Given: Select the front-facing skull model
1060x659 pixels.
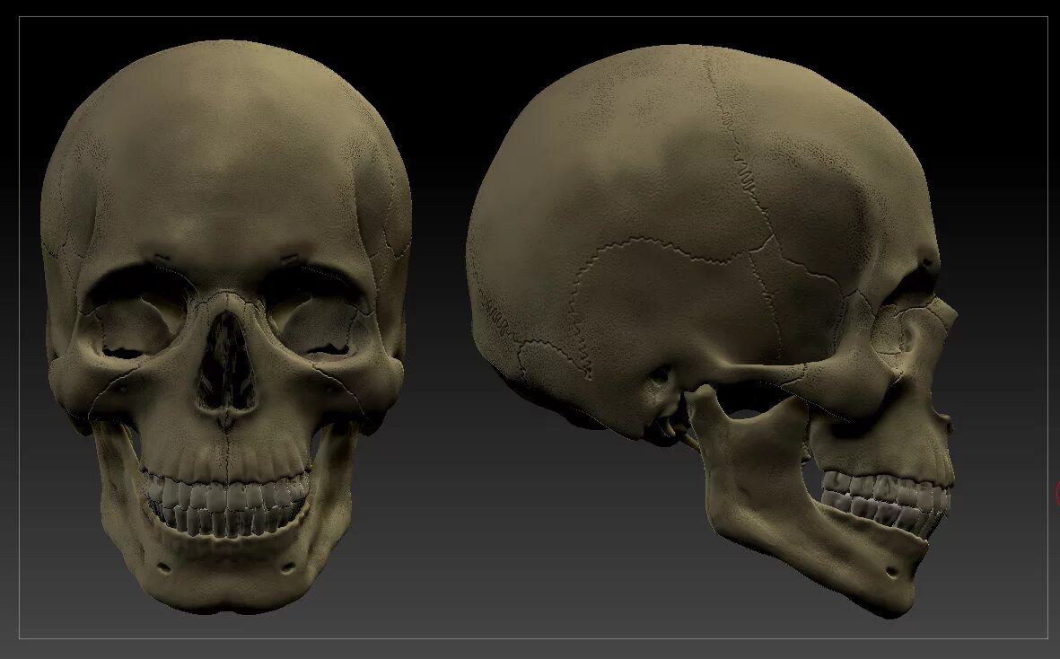Looking at the screenshot, I should coord(226,327).
